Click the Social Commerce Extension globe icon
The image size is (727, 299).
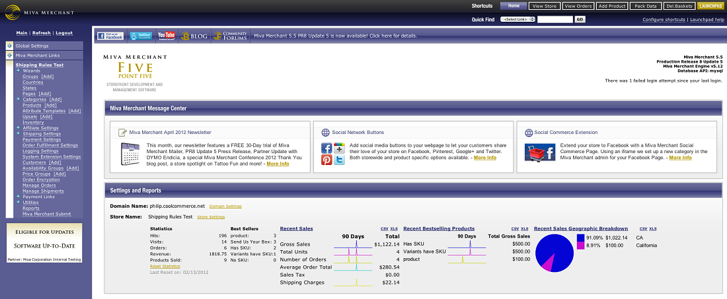(x=529, y=133)
